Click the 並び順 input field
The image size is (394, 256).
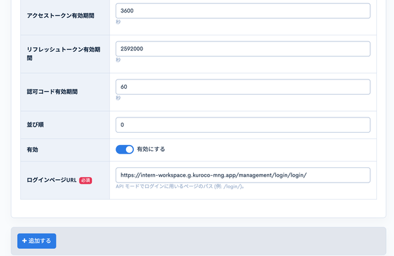pos(243,125)
